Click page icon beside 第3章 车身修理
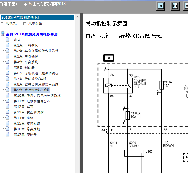 (x=7, y=56)
